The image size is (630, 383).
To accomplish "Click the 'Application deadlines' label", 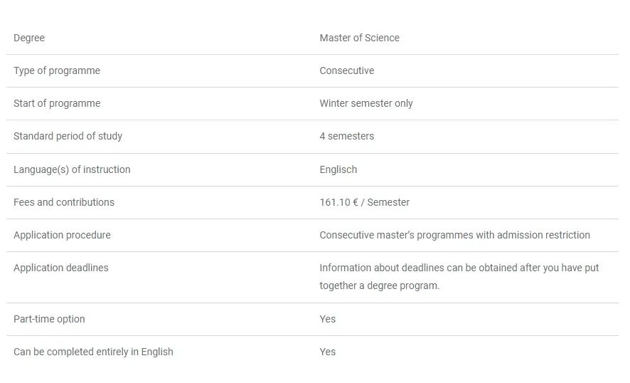I will click(x=61, y=268).
